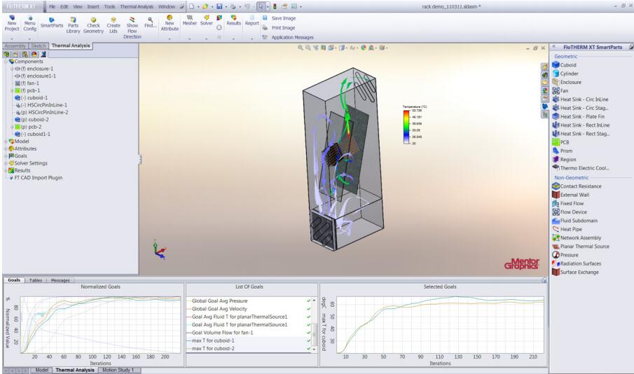Switch to the Sketch tab
Viewport: 634px width, 374px height.
pyautogui.click(x=39, y=46)
